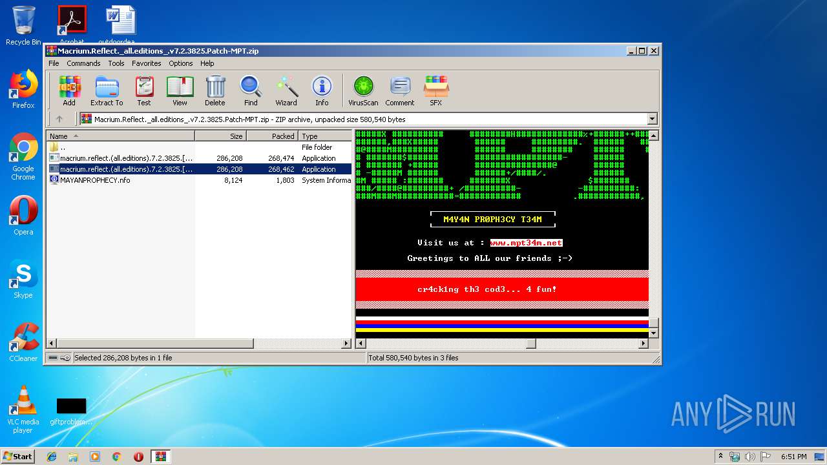Open the Help menu
Image resolution: width=827 pixels, height=465 pixels.
tap(207, 63)
